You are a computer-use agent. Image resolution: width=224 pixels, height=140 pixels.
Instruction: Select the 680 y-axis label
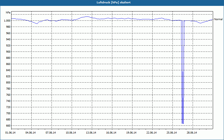tap(8, 119)
